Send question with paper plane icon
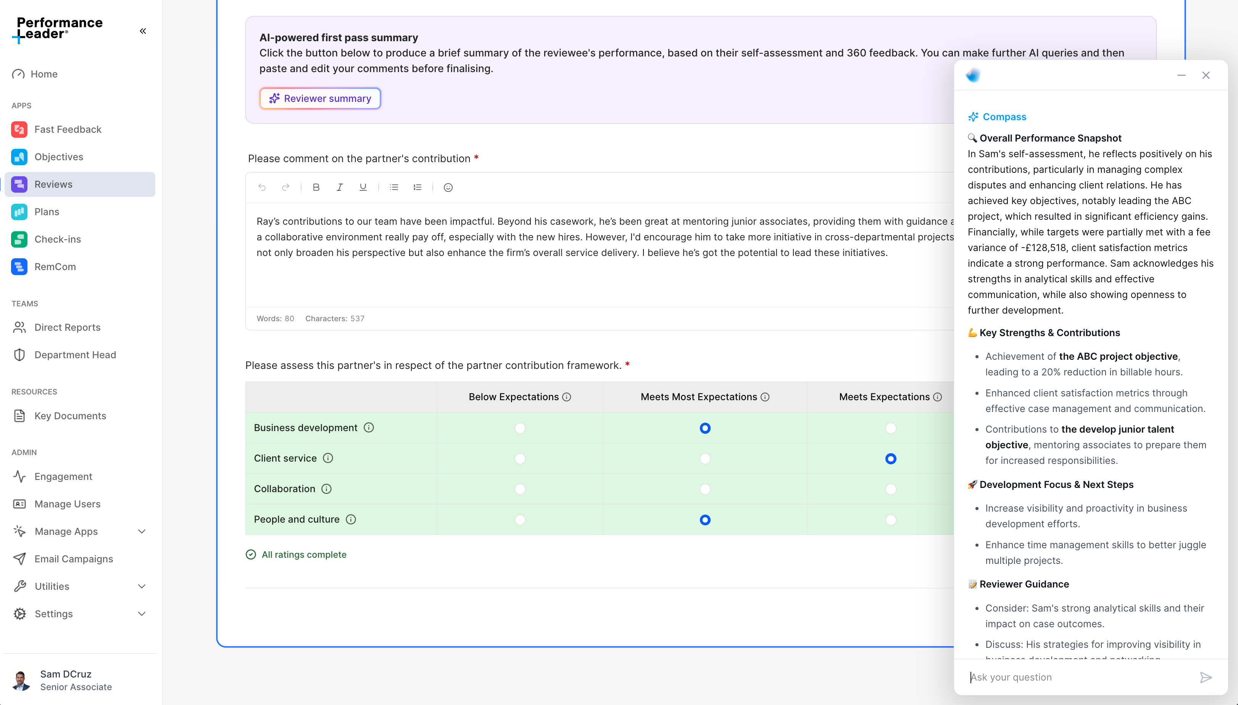Viewport: 1238px width, 705px height. point(1206,678)
